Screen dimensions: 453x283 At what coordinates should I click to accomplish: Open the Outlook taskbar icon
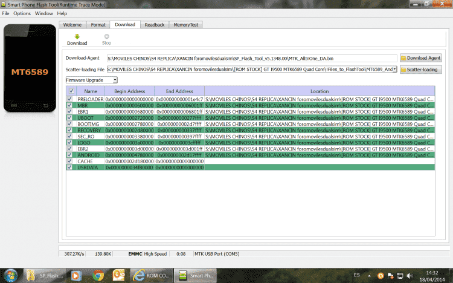(118, 276)
